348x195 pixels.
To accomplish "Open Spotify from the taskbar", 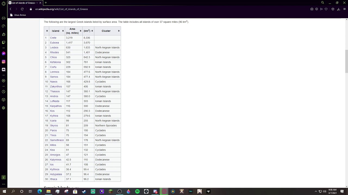I will (x=137, y=191).
